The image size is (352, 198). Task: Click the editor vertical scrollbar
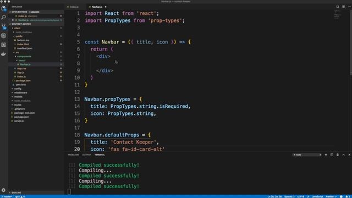[351, 43]
